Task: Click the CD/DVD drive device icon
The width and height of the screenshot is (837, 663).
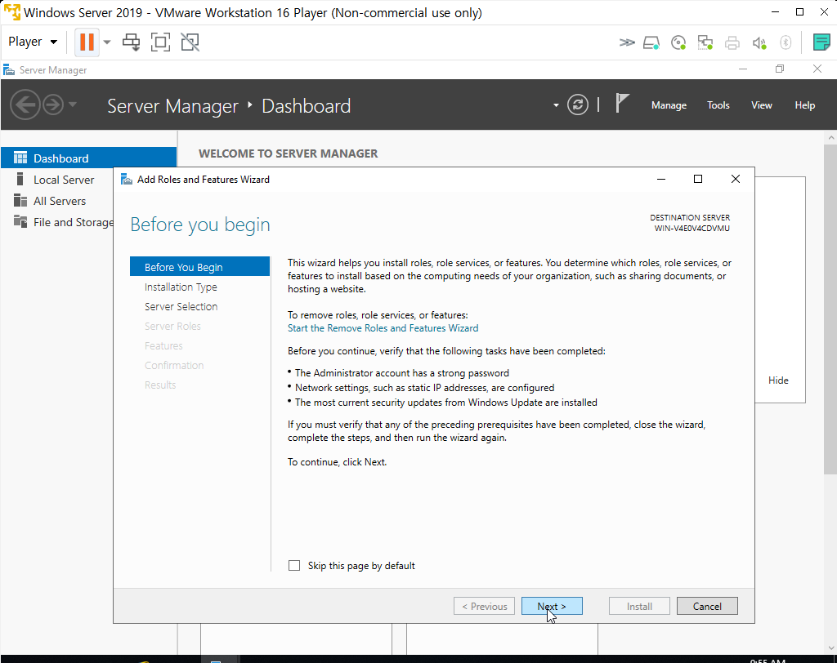Action: [678, 42]
